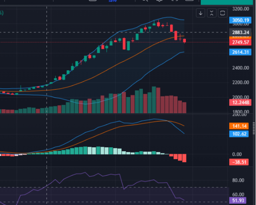Click the last red candlestick on chart
Viewport: 256px width, 205px height.
point(185,41)
